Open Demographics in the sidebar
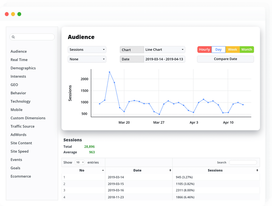Viewport: 272px width, 206px height. 23,68
